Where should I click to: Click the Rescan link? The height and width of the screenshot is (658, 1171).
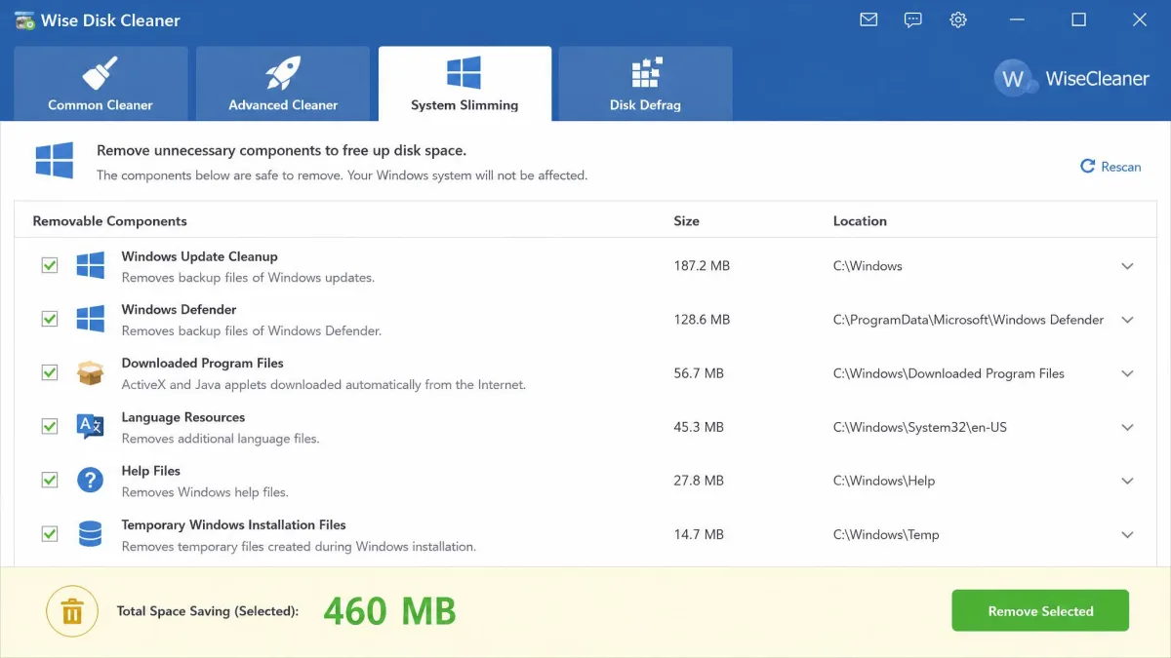pos(1110,167)
